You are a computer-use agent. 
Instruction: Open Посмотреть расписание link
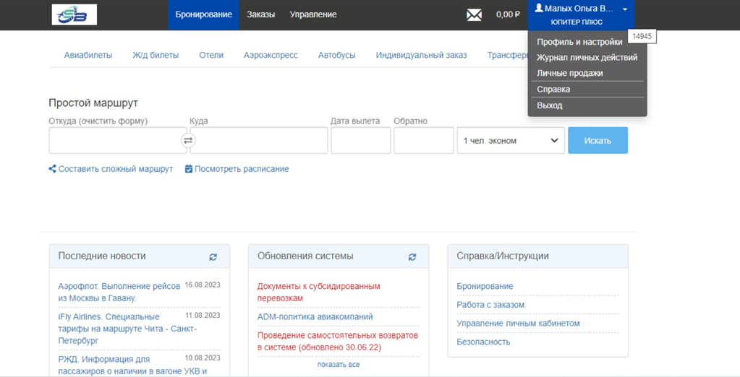[x=237, y=169]
